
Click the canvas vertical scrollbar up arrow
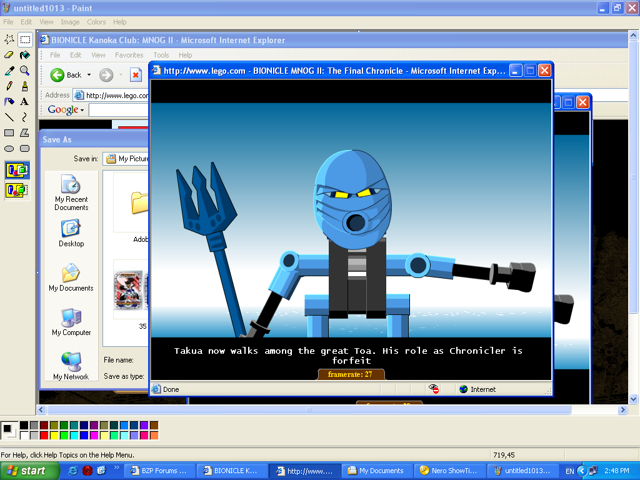[634, 36]
